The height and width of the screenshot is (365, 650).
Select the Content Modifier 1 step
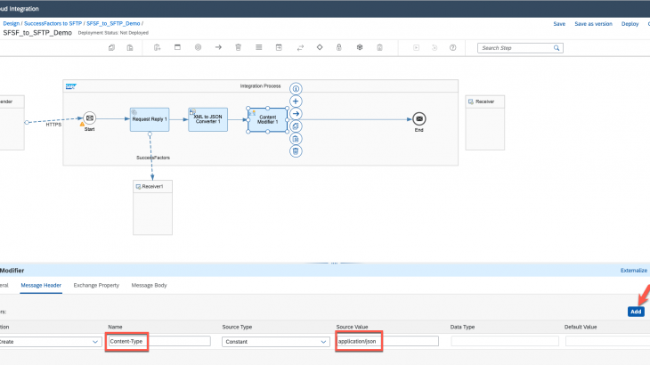point(268,119)
